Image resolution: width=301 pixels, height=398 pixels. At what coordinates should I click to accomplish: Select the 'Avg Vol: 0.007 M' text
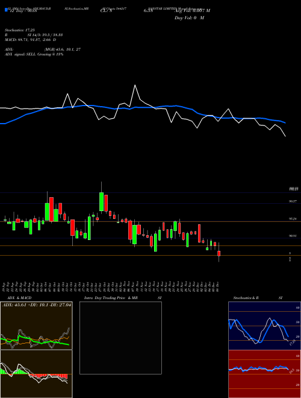[192, 10]
